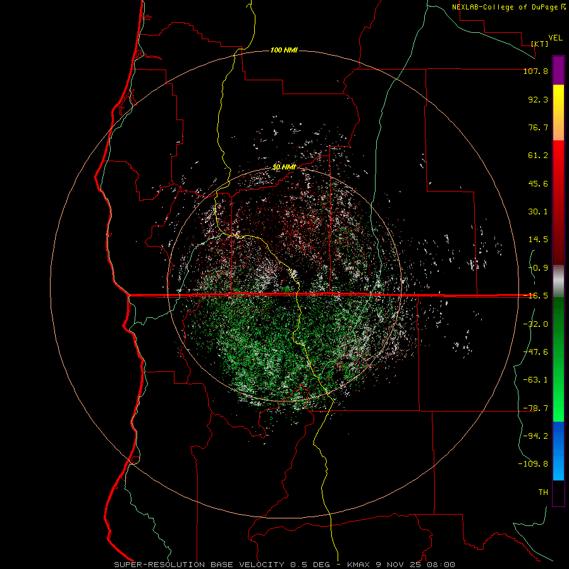The image size is (569, 569).
Task: Click the -78.7 scale value
Action: click(x=535, y=408)
